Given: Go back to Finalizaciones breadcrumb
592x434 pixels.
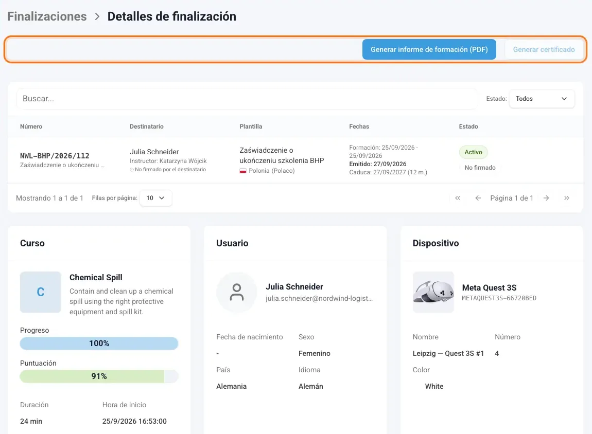Looking at the screenshot, I should (47, 16).
